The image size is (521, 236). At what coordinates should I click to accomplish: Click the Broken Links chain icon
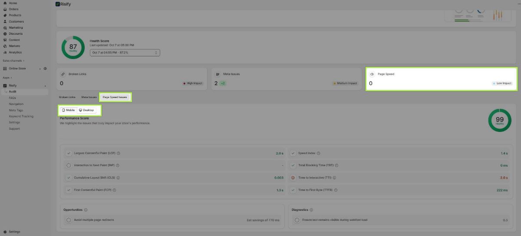click(x=63, y=74)
